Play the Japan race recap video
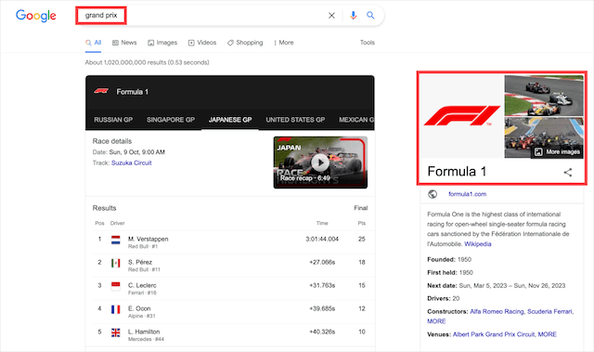This screenshot has height=352, width=594. [320, 163]
